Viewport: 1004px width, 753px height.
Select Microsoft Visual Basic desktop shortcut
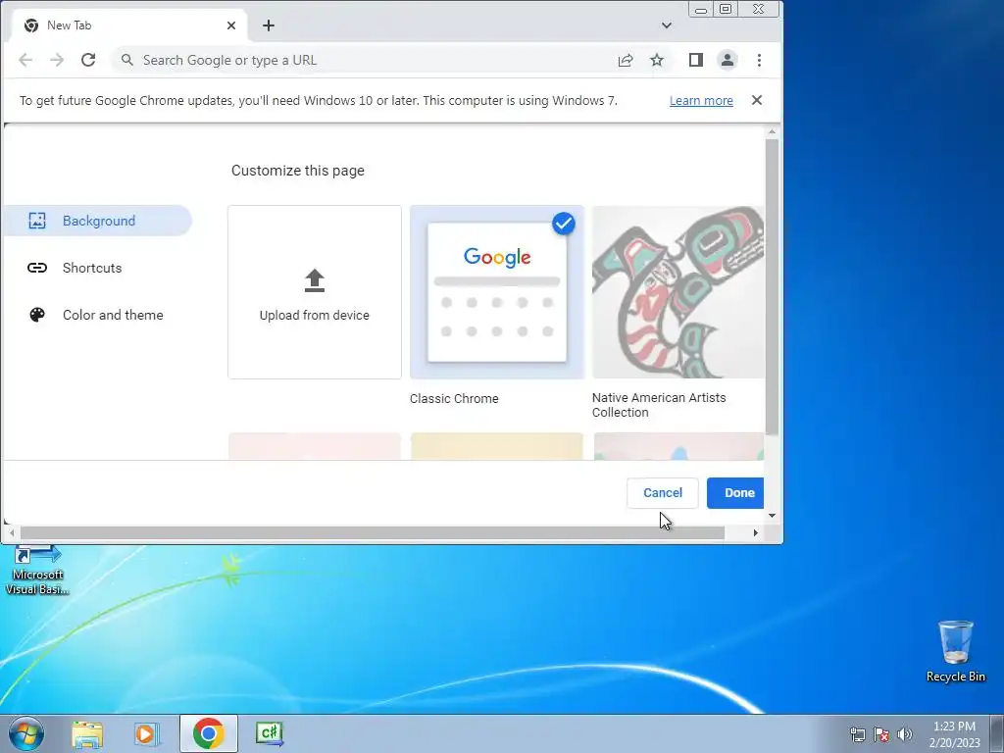click(37, 571)
